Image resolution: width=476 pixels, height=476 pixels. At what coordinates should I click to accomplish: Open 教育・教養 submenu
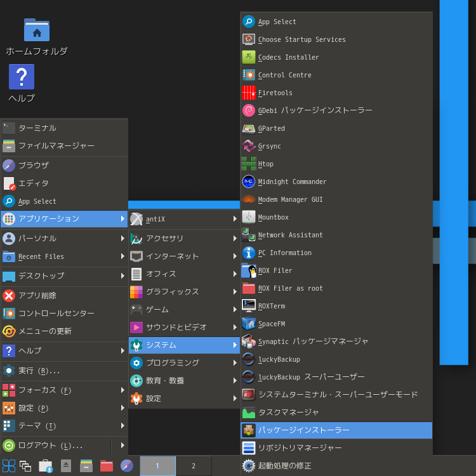pyautogui.click(x=184, y=380)
